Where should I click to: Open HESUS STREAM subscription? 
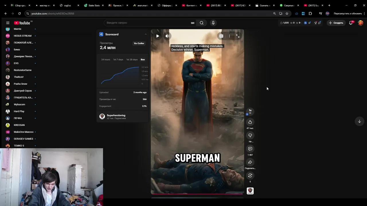[x=23, y=36]
